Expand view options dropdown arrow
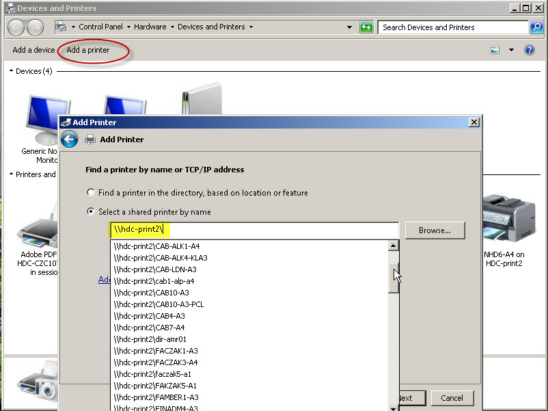548x411 pixels. [x=511, y=50]
